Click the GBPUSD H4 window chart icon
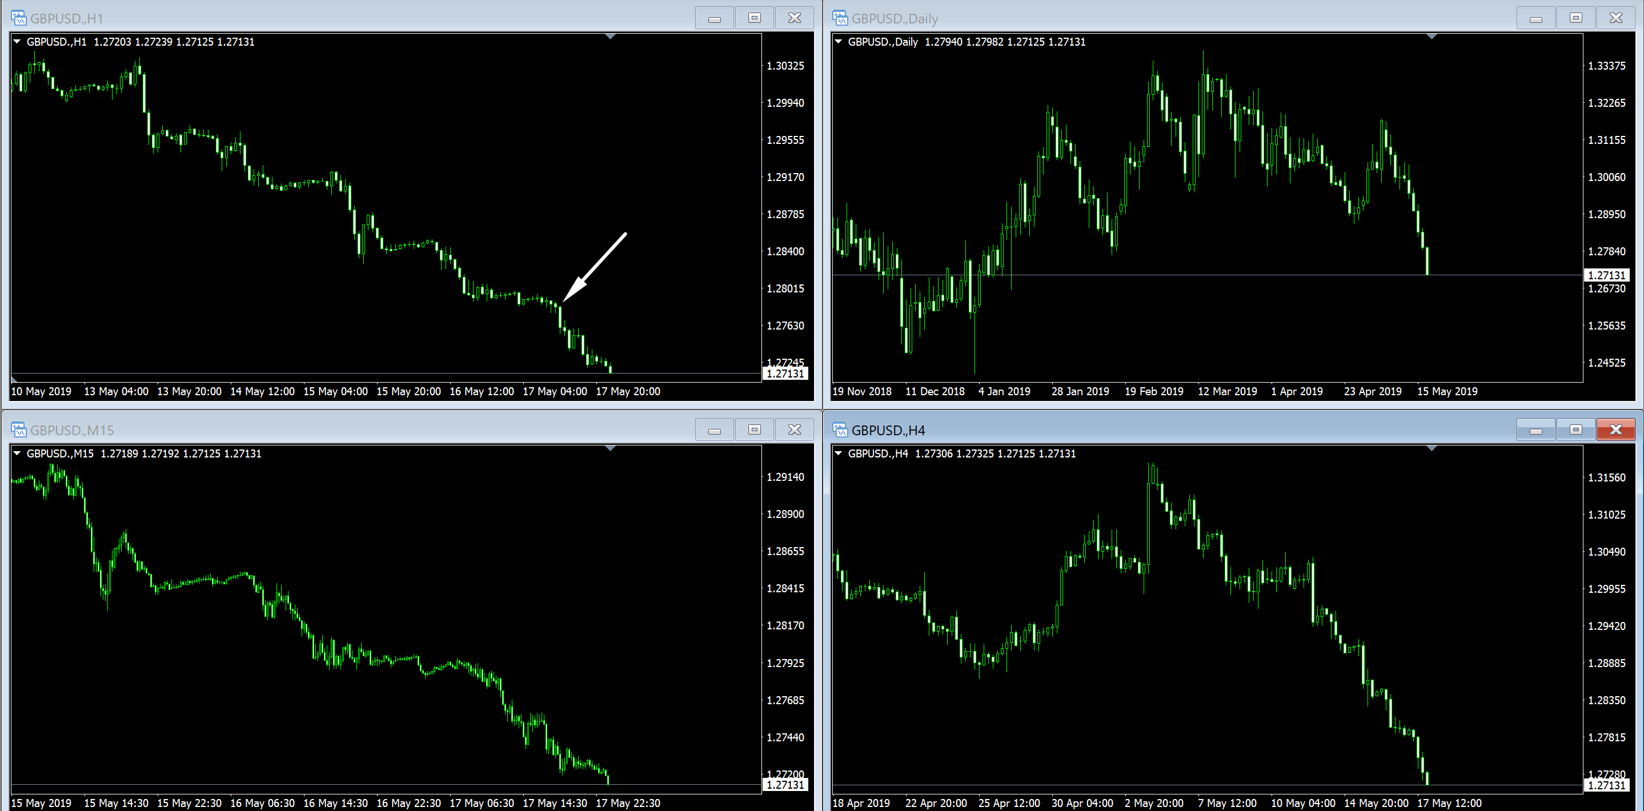 (x=840, y=429)
